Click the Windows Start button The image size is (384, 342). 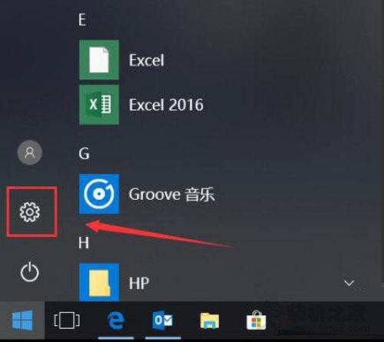point(22,320)
